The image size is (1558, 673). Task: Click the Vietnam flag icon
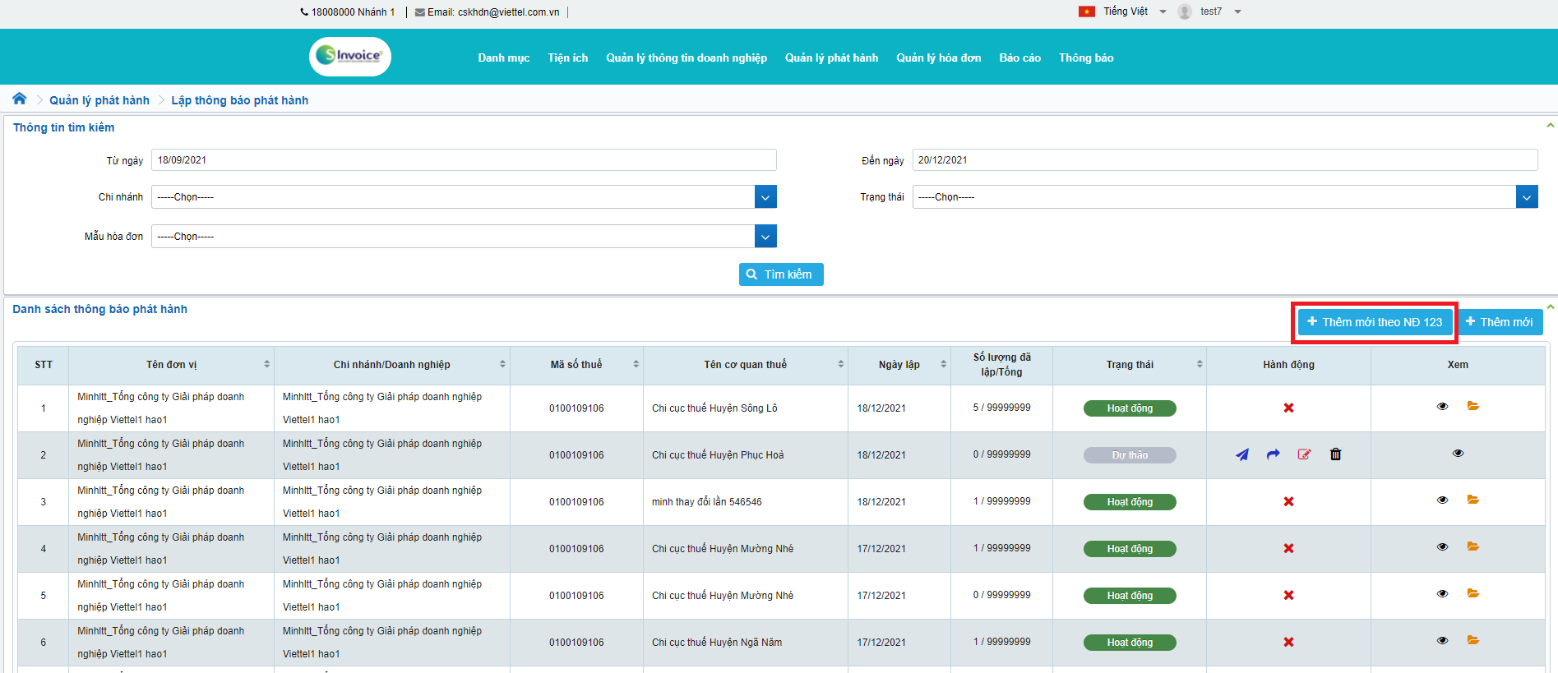click(1087, 12)
